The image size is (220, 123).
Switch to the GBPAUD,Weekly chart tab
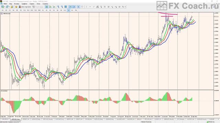[x=169, y=119]
